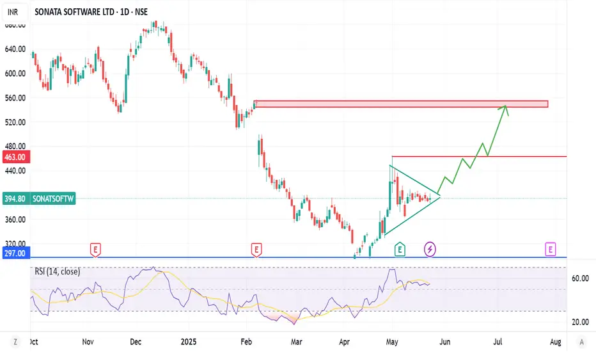The height and width of the screenshot is (352, 596).
Task: Click the Mar label on time axis
Action: coord(297,342)
